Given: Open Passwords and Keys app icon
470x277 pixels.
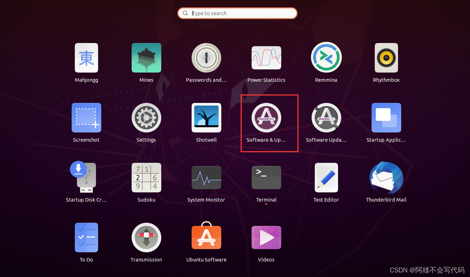Looking at the screenshot, I should point(206,58).
